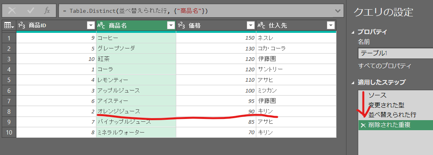Viewport: 433px width, 155px height.
Task: Open the table options icon in the grid corner
Action: click(9, 26)
